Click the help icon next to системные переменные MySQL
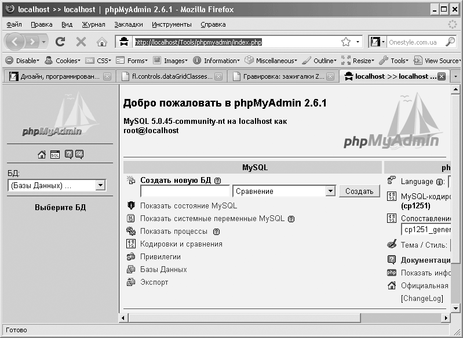This screenshot has height=338, width=463. pos(291,219)
